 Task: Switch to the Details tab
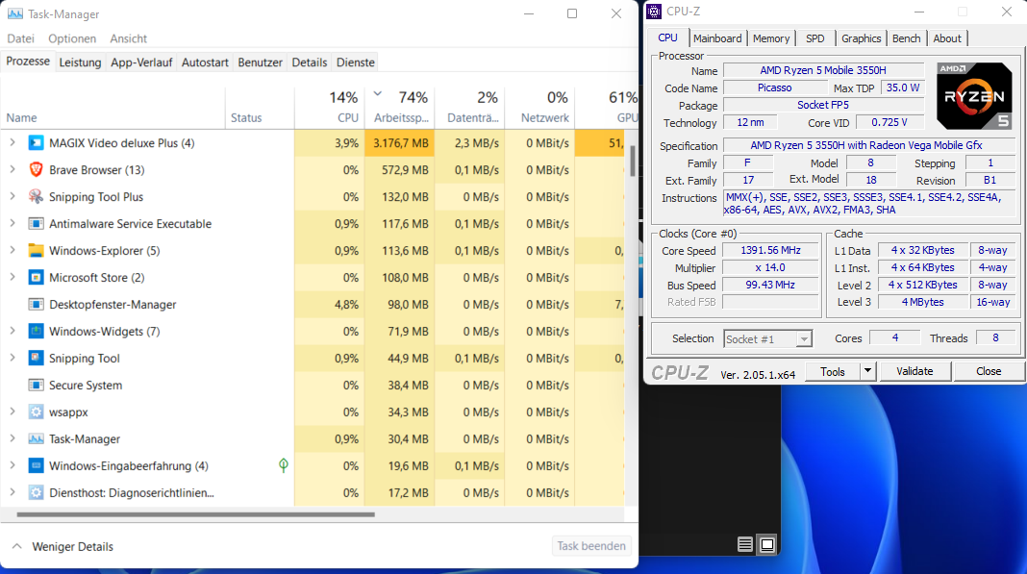(x=309, y=62)
